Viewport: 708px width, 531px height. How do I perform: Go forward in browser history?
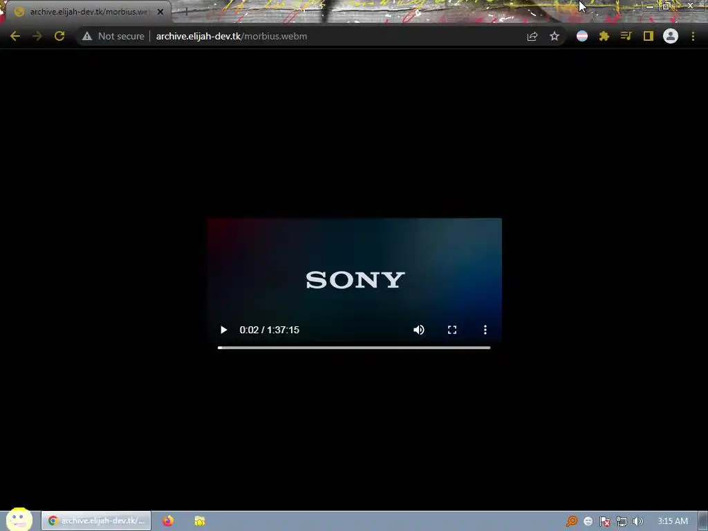click(x=37, y=36)
